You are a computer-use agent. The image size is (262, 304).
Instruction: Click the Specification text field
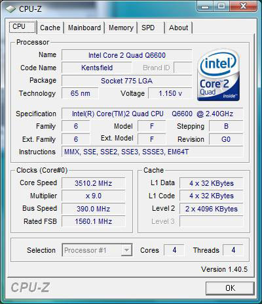pos(153,114)
